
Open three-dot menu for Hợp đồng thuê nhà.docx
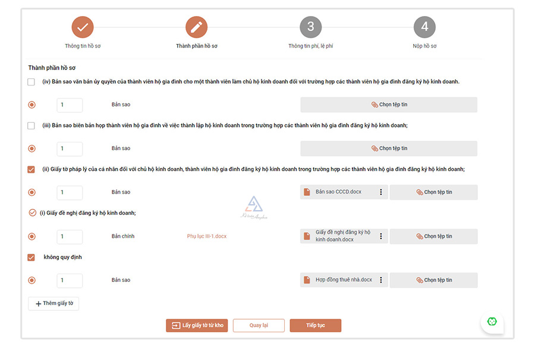(381, 280)
